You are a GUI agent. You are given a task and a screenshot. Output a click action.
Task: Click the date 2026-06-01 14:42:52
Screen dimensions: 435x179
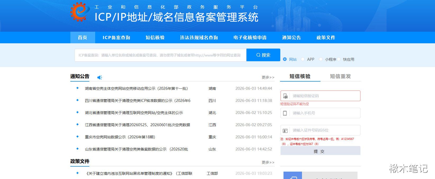click(x=254, y=149)
